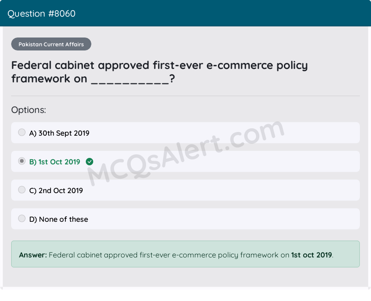Choose the A) 30th Sept 2019 label text
Image resolution: width=371 pixels, height=301 pixels.
[59, 133]
